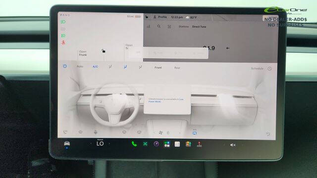Select the Direct Tune tab
317x178 pixels.
pos(199,27)
